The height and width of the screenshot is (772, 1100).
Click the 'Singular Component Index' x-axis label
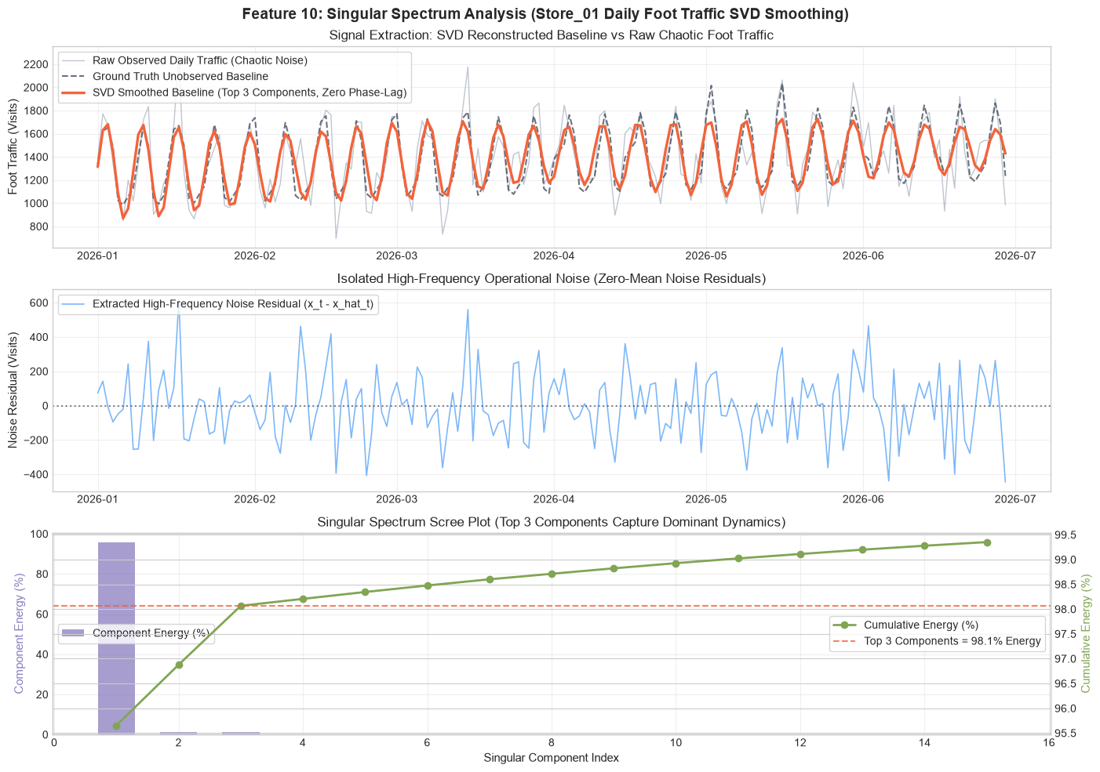pos(552,758)
